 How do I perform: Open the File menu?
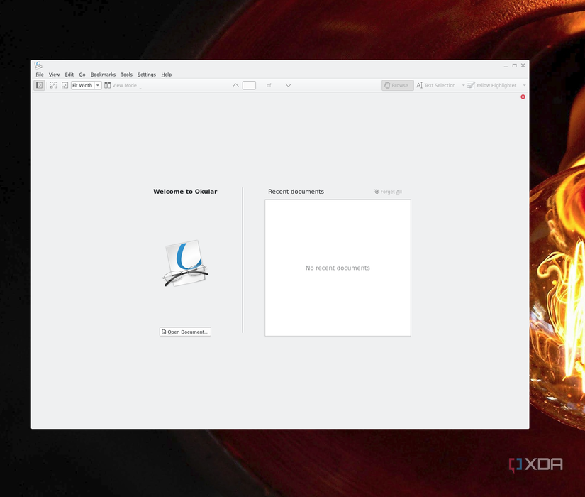coord(40,75)
